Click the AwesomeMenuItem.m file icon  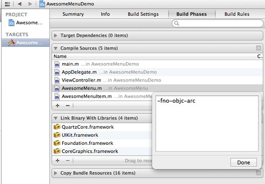tap(57, 97)
